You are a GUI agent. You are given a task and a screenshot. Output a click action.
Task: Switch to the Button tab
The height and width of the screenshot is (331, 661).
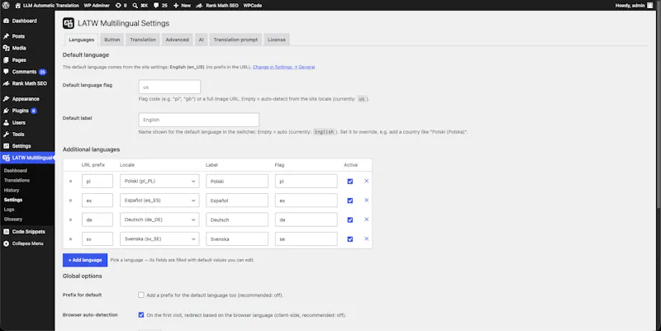point(112,40)
